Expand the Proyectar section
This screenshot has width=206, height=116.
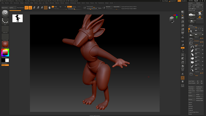coord(191,110)
